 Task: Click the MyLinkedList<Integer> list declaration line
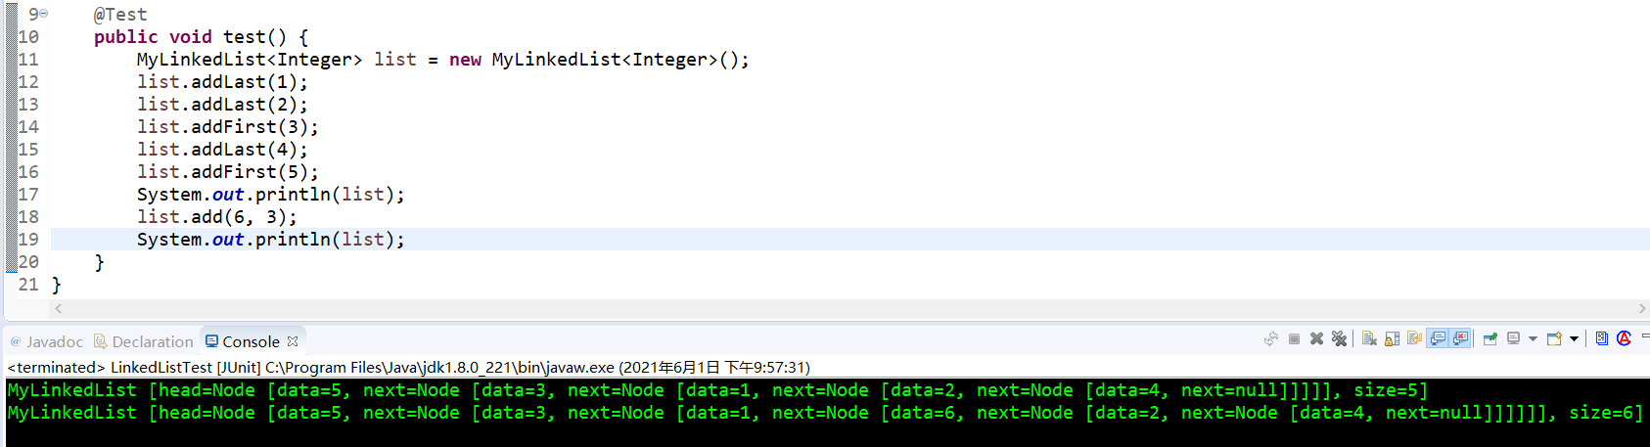tap(442, 60)
